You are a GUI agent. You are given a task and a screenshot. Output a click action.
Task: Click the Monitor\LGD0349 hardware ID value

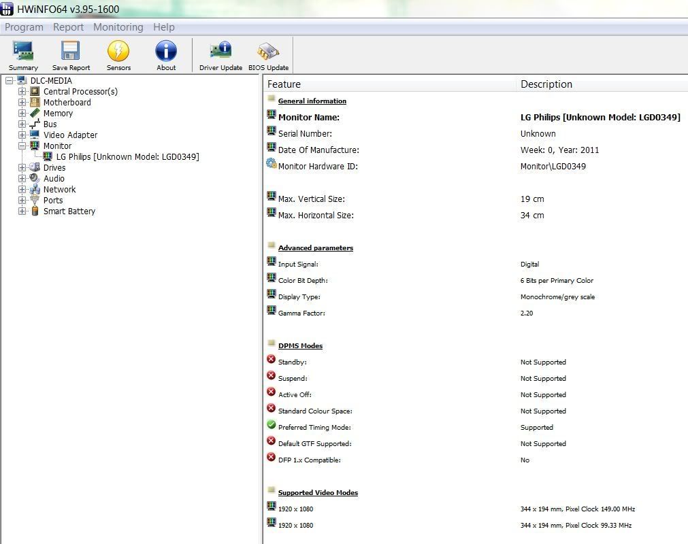[x=553, y=166]
